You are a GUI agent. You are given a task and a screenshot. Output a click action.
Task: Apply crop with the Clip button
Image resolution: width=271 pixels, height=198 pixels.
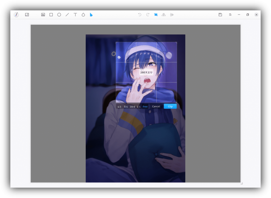coord(170,106)
